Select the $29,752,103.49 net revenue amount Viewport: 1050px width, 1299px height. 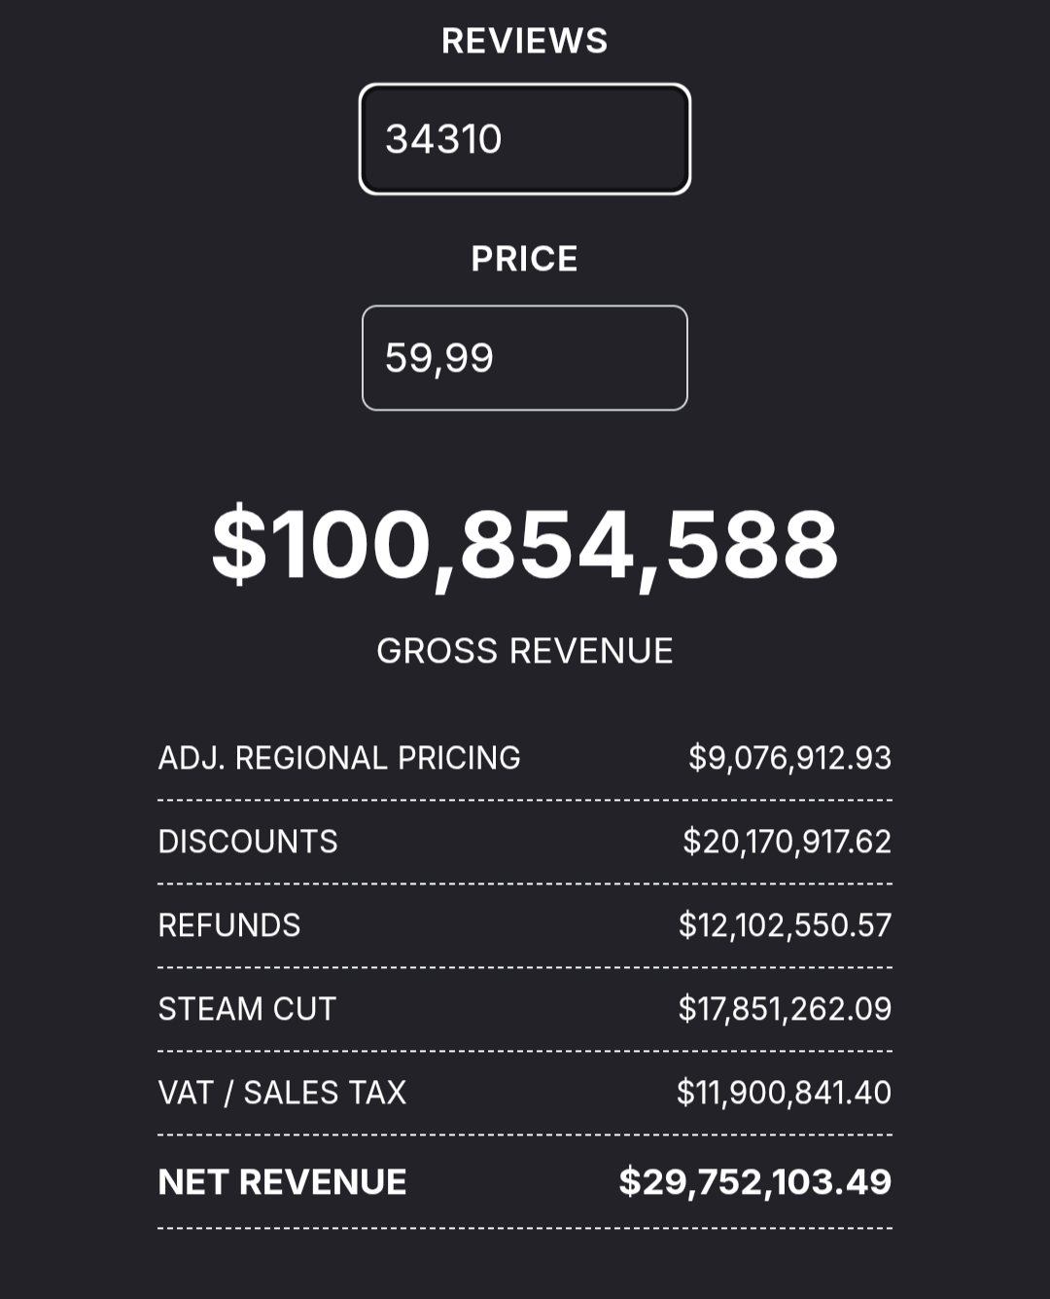[x=755, y=1182]
